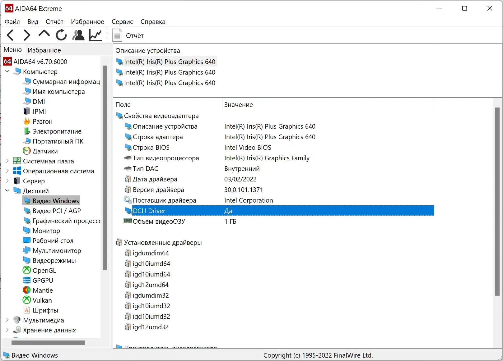Select the Vulkan item in sidebar
Viewport: 503px width, 361px height.
tap(42, 300)
